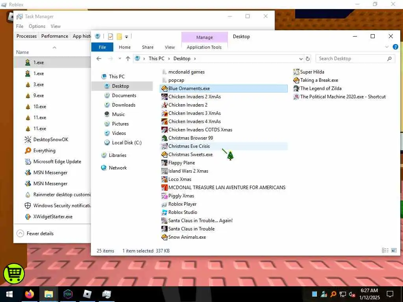The image size is (403, 302).
Task: Select Network in navigation pane
Action: 118,168
